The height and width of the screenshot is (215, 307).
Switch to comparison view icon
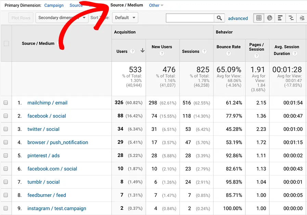point(291,18)
